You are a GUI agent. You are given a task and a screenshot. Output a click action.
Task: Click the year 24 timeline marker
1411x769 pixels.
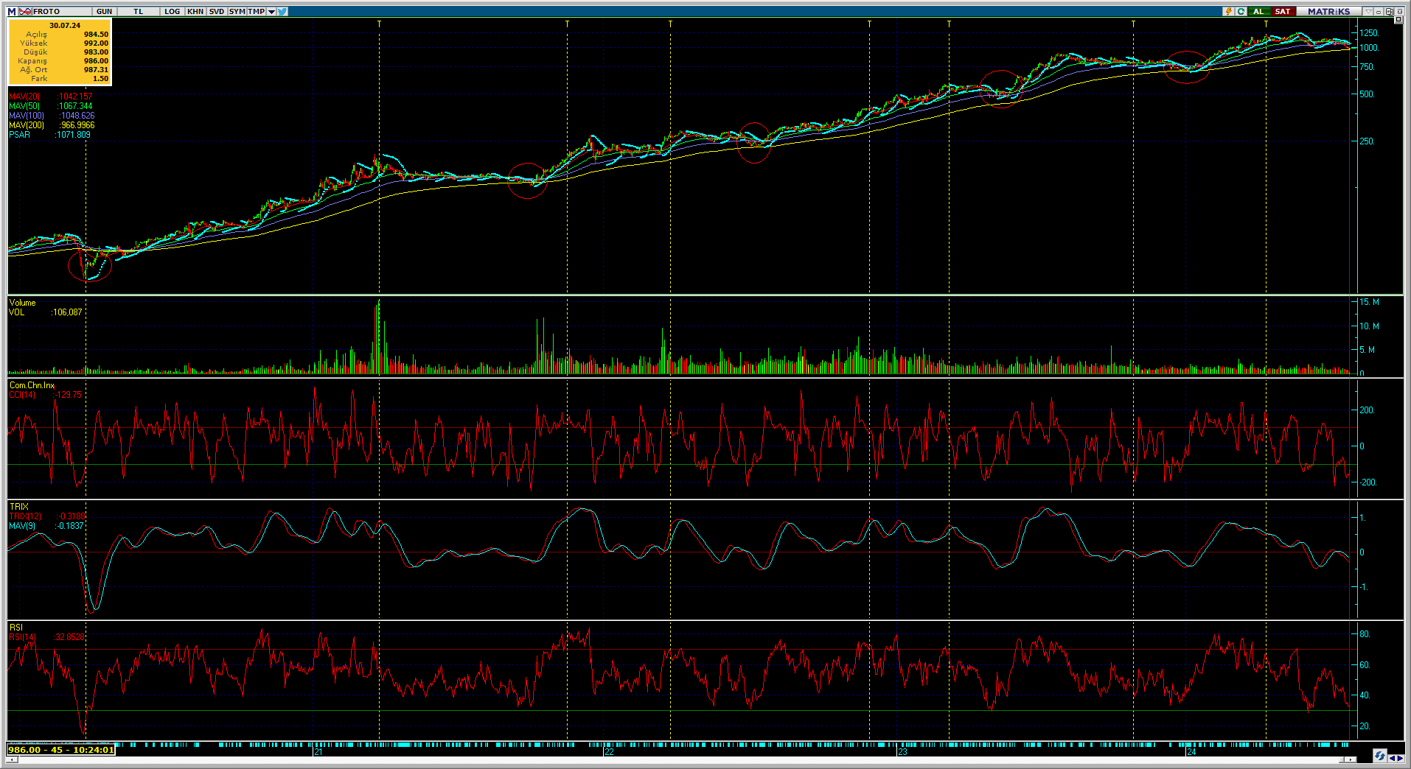pyautogui.click(x=1191, y=752)
